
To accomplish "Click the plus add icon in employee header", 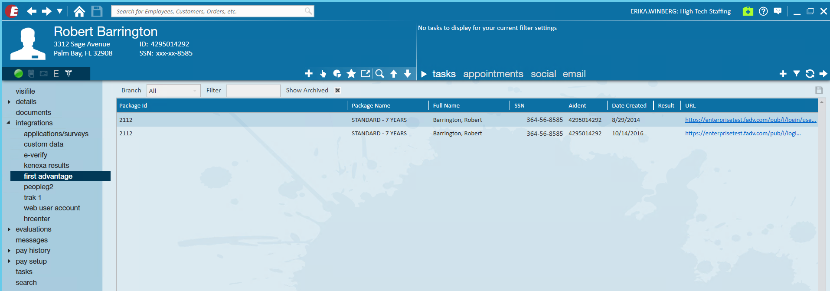I will 309,74.
